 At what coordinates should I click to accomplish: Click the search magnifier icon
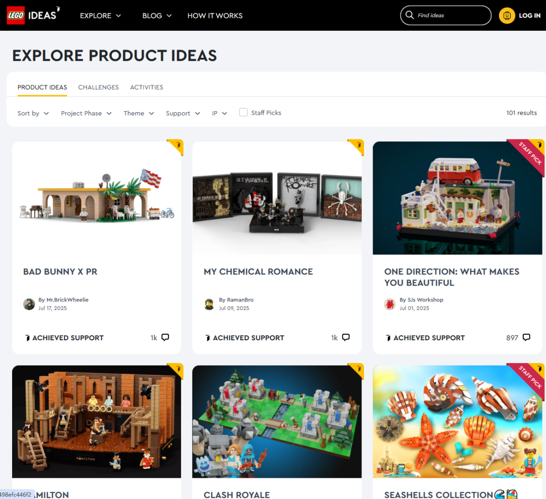tap(409, 15)
